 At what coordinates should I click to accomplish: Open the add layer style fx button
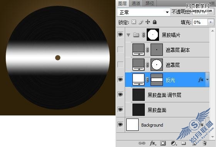152,143
